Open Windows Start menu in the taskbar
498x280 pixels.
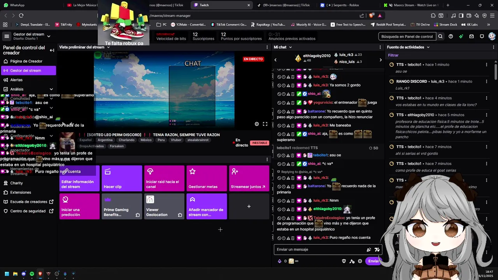pos(7,274)
